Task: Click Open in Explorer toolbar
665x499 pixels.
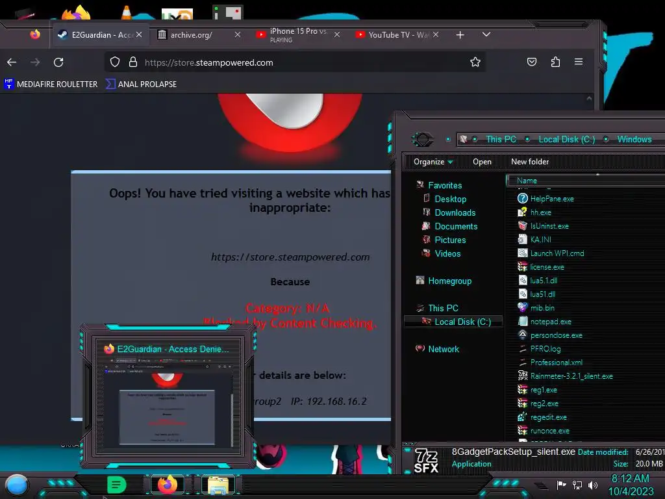Action: pyautogui.click(x=483, y=162)
